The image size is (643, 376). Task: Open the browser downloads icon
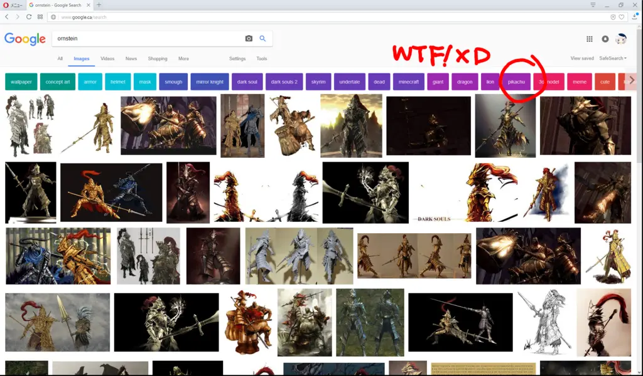pos(635,17)
